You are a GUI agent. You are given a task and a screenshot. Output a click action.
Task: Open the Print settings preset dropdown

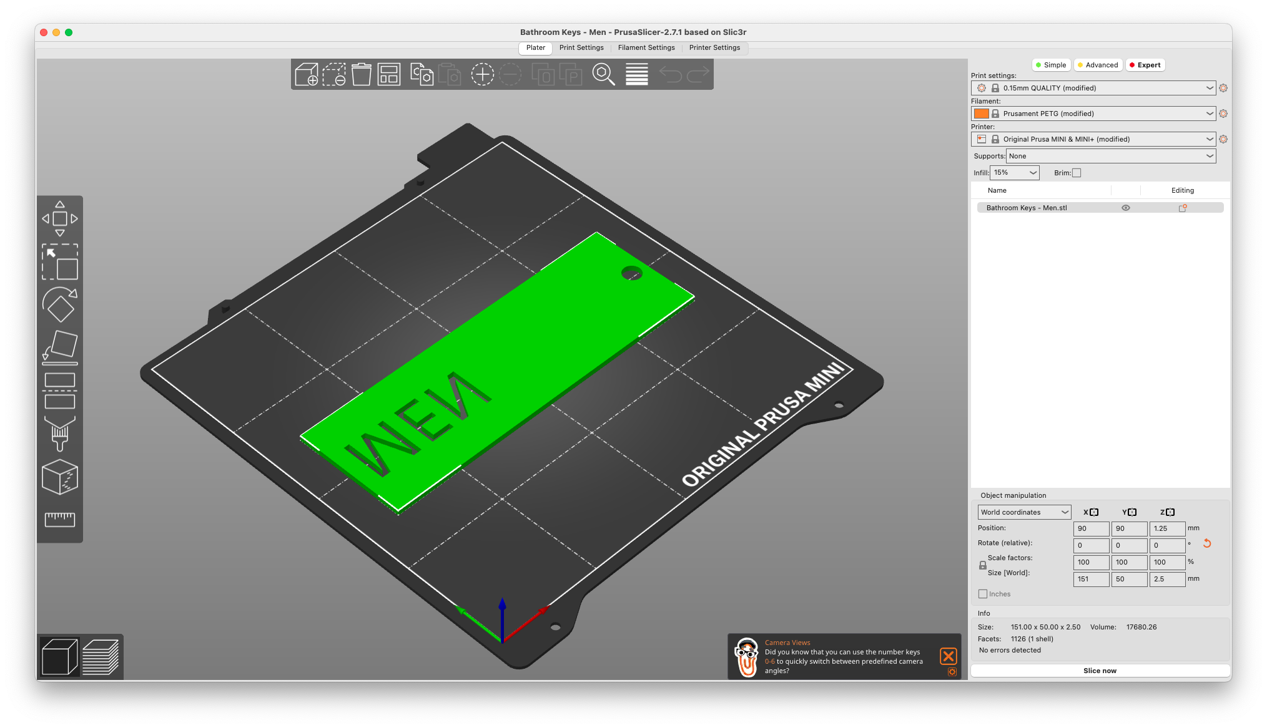point(1093,88)
